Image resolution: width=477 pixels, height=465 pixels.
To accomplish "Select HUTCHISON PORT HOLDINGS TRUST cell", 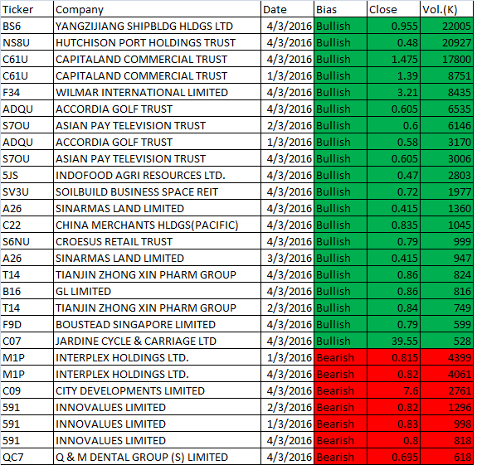I will [157, 42].
